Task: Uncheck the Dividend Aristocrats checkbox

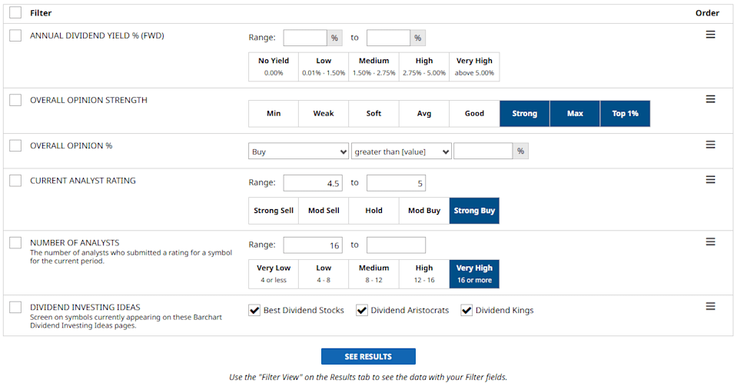Action: pos(362,310)
